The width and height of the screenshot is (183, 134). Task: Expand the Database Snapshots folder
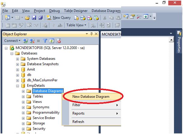point(17,64)
